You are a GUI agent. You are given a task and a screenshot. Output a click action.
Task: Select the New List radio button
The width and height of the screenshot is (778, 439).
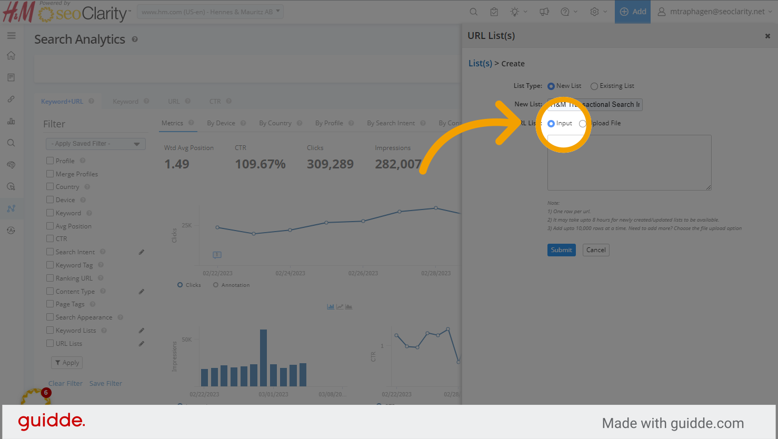pos(551,86)
